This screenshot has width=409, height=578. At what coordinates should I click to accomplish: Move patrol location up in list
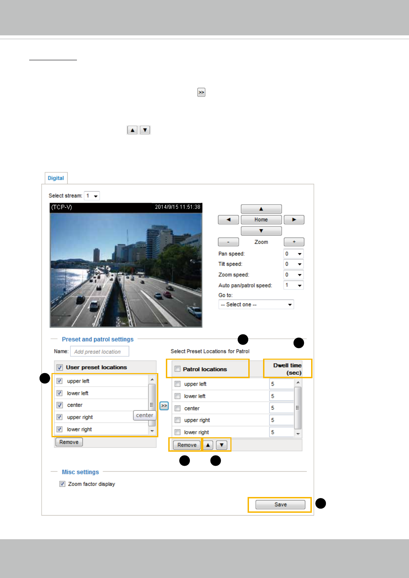[x=208, y=445]
